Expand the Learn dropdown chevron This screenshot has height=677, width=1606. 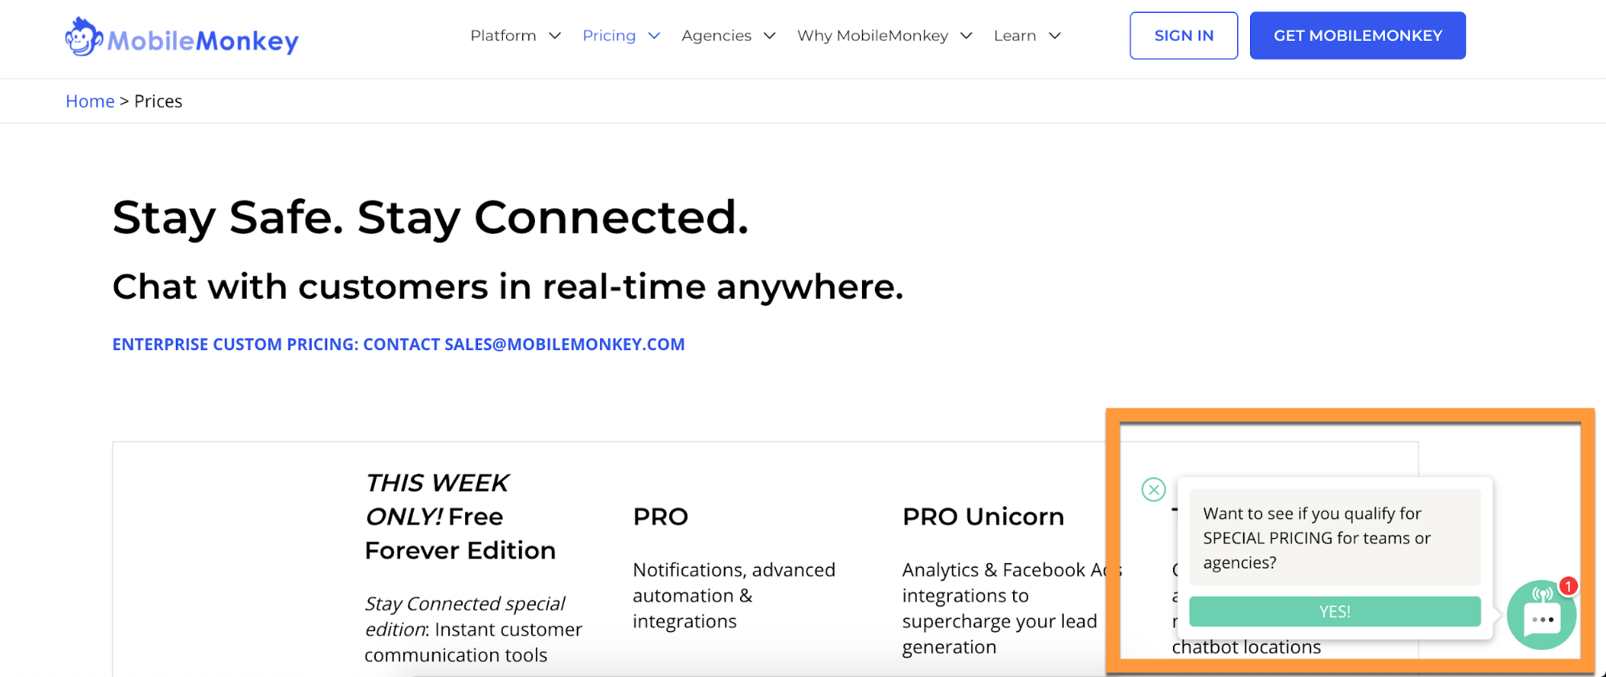coord(1055,36)
